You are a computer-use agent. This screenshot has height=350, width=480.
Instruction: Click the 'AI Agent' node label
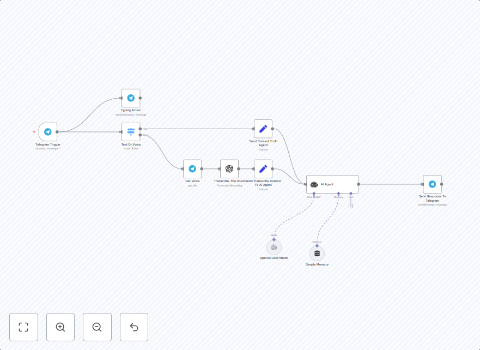[327, 184]
